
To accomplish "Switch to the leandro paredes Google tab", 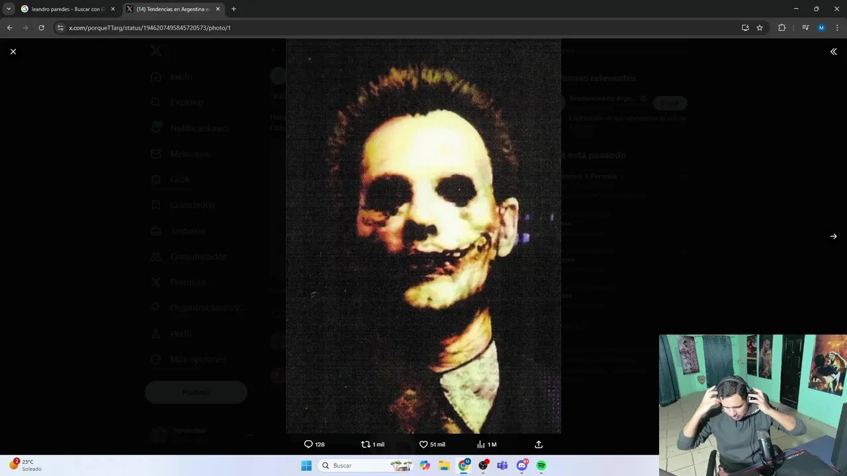I will 68,9.
